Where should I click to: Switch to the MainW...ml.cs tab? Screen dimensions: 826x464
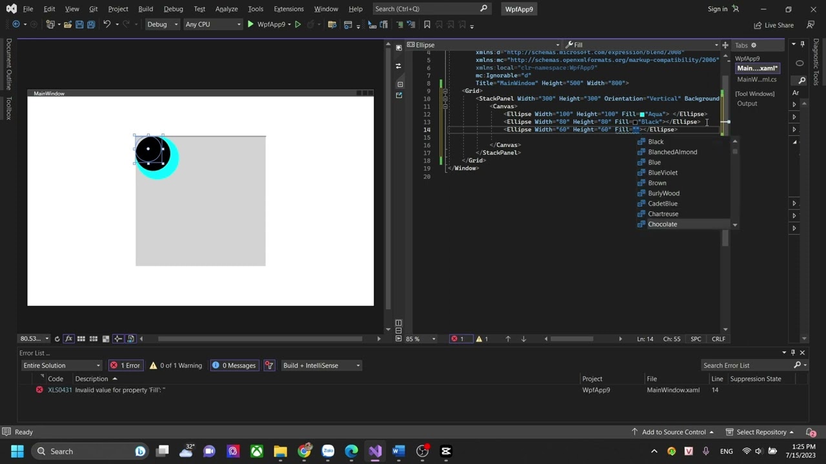(756, 79)
